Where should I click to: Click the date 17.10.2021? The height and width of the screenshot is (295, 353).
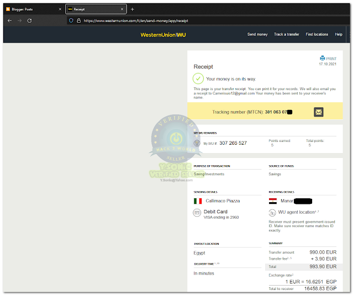click(328, 64)
